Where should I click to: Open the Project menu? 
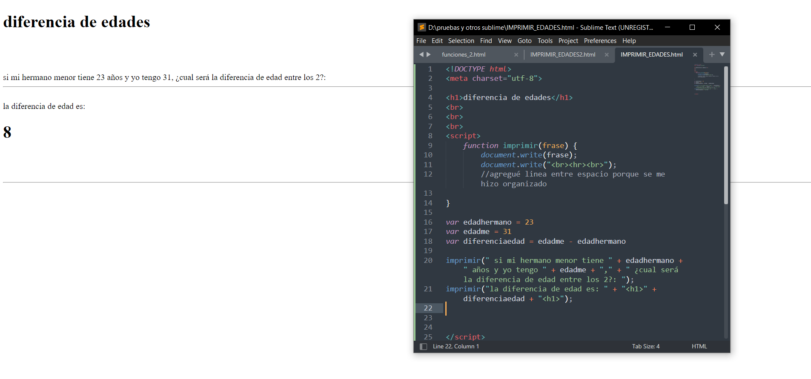(568, 41)
